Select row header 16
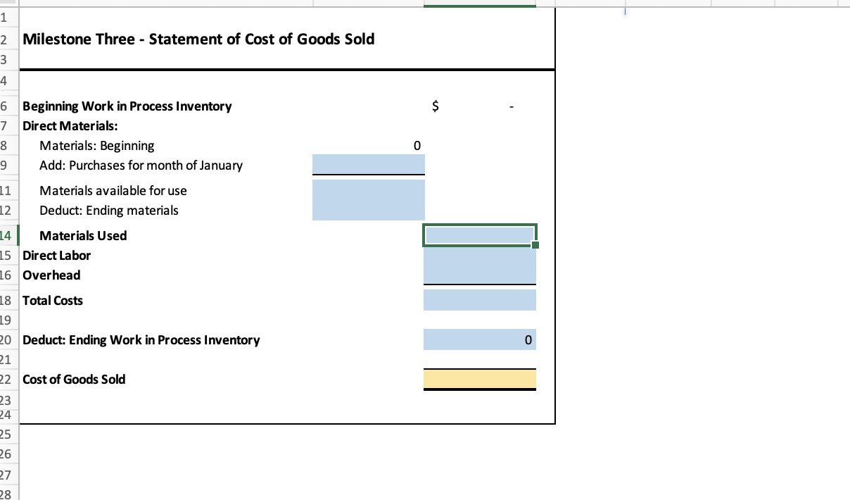This screenshot has width=850, height=500. 8,275
